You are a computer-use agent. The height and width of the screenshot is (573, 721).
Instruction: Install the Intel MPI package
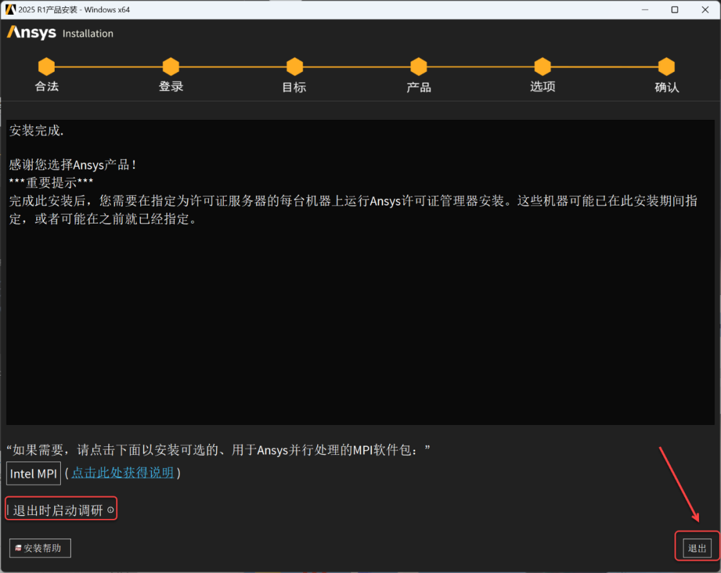[x=33, y=474]
